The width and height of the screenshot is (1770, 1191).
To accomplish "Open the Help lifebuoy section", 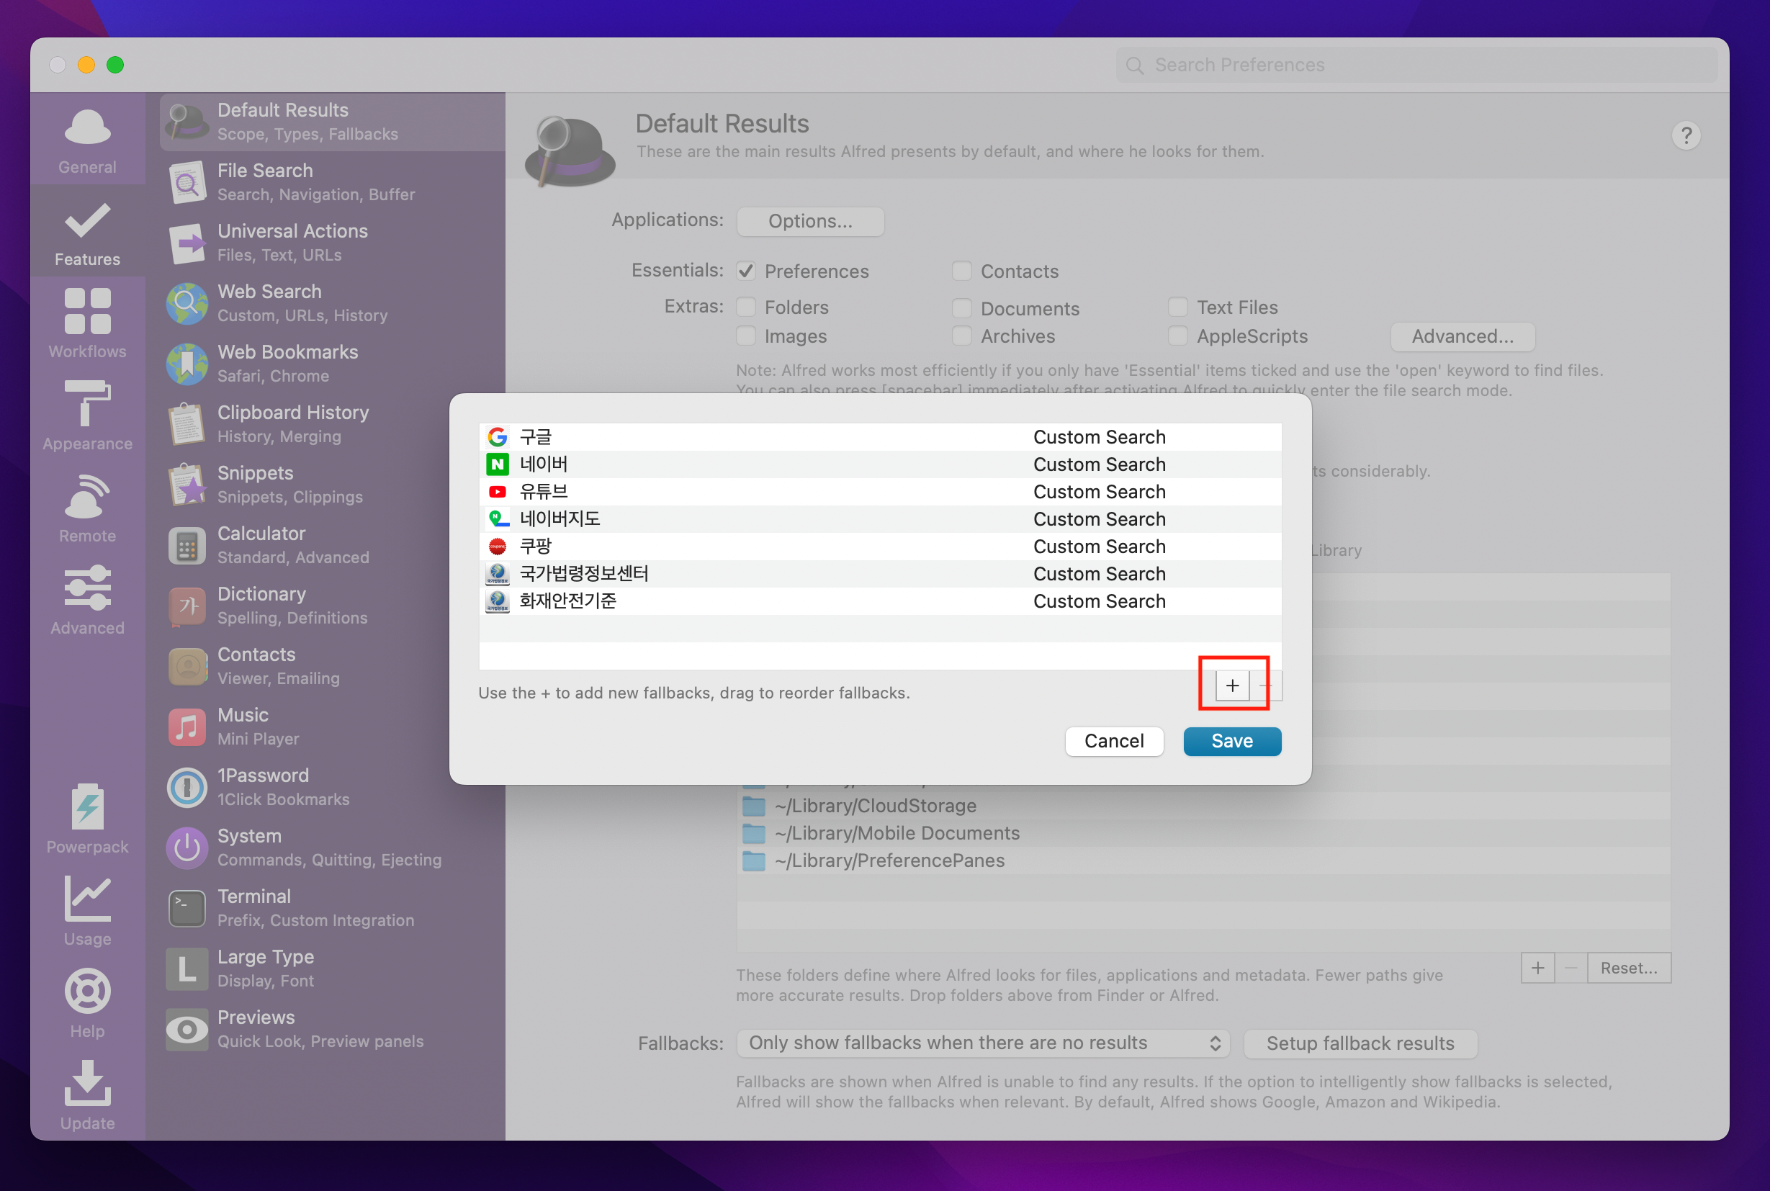I will coord(87,1002).
